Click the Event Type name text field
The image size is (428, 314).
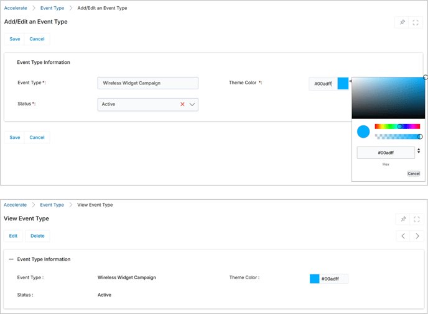148,83
